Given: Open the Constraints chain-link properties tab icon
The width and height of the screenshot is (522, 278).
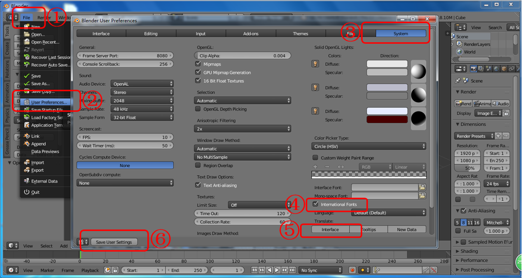Looking at the screenshot, I should 512,69.
